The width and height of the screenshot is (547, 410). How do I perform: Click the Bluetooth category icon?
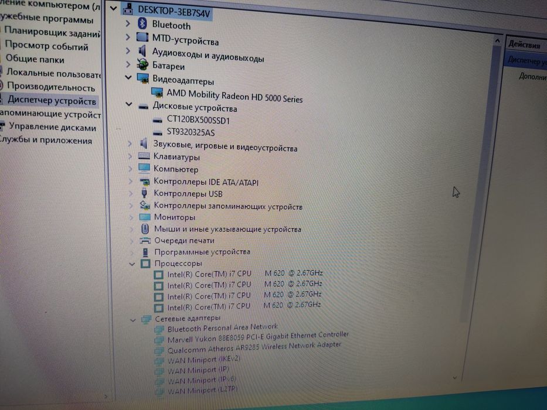click(142, 23)
